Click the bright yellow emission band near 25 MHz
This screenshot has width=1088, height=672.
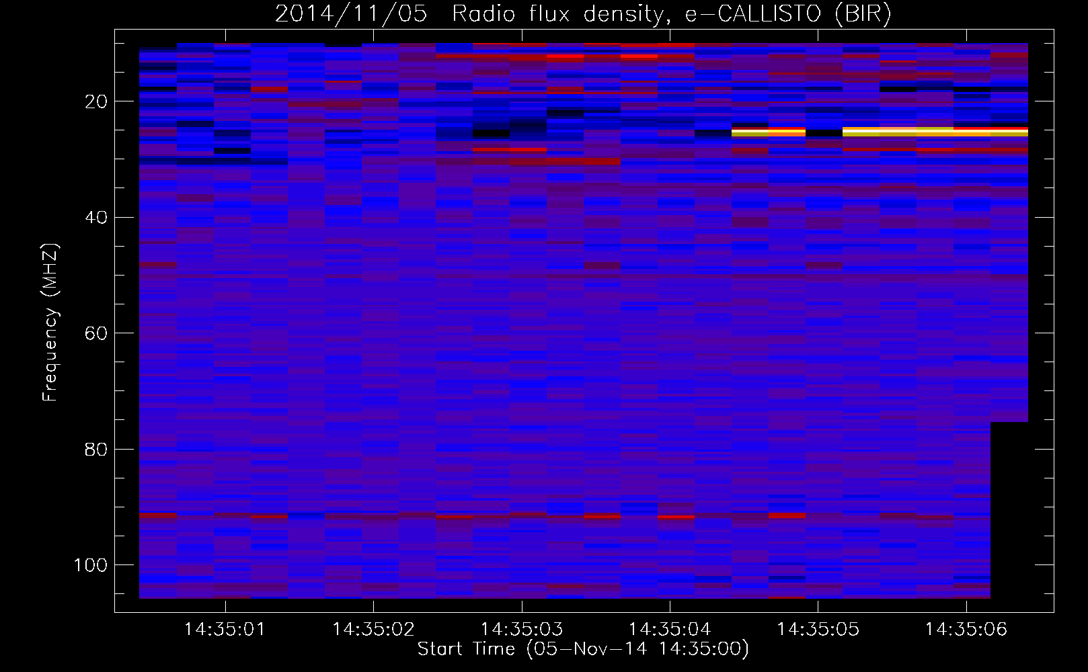(935, 132)
